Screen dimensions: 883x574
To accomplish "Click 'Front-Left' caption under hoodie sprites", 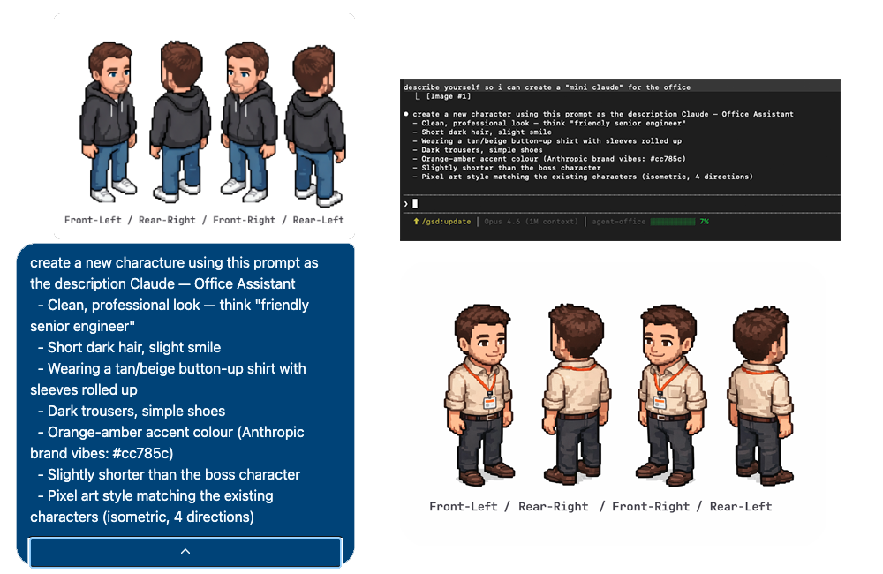I will tap(93, 220).
